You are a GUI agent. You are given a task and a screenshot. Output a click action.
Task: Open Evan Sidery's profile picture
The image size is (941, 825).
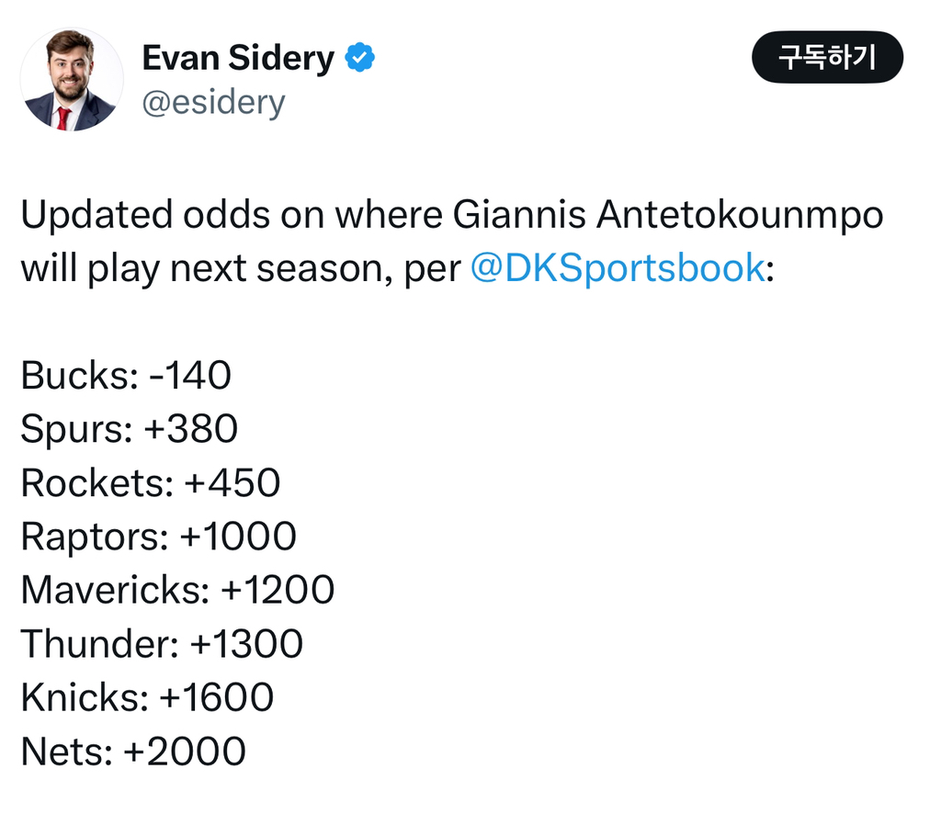[72, 79]
